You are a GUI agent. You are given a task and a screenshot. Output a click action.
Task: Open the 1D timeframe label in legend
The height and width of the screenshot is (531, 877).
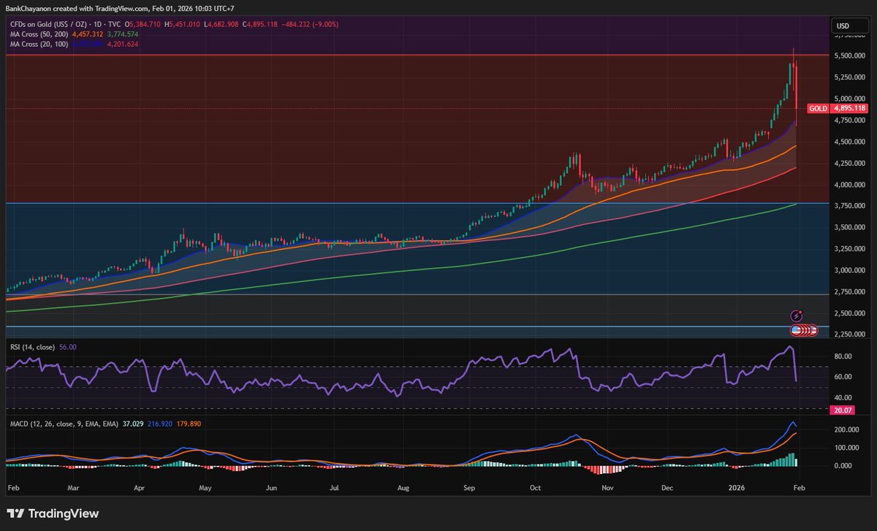[97, 23]
